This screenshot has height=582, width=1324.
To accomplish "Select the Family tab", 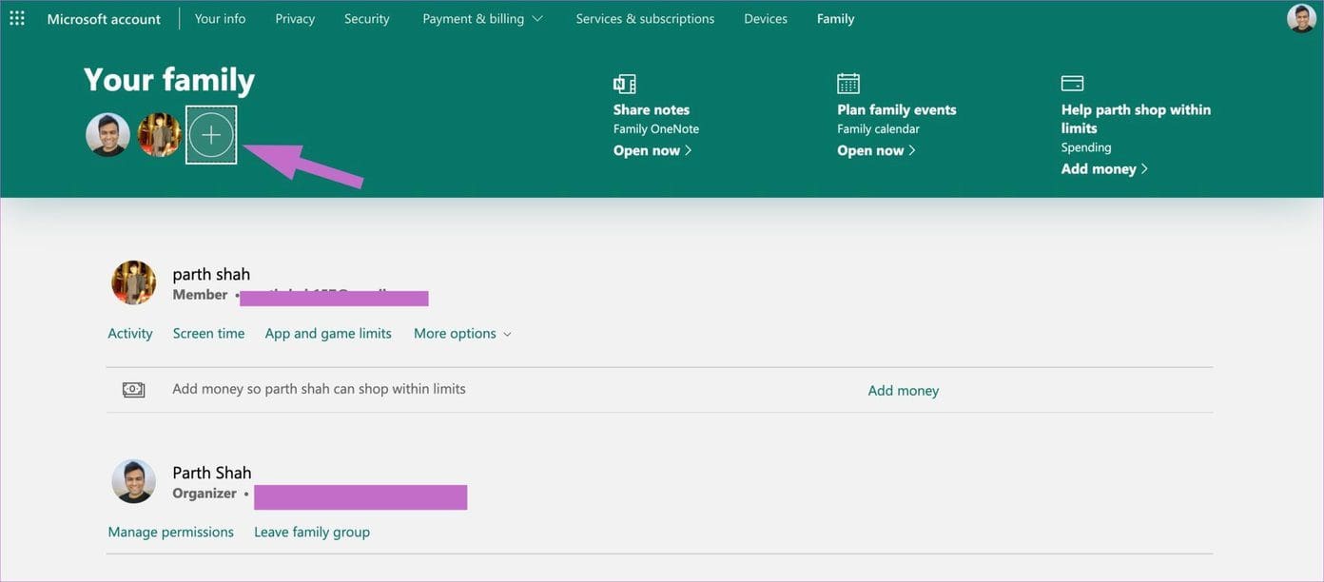I will click(x=835, y=19).
